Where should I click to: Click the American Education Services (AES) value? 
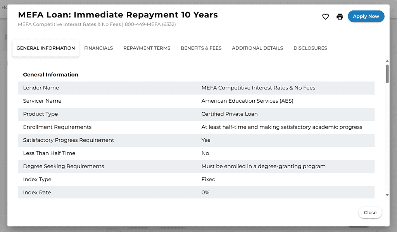click(247, 101)
